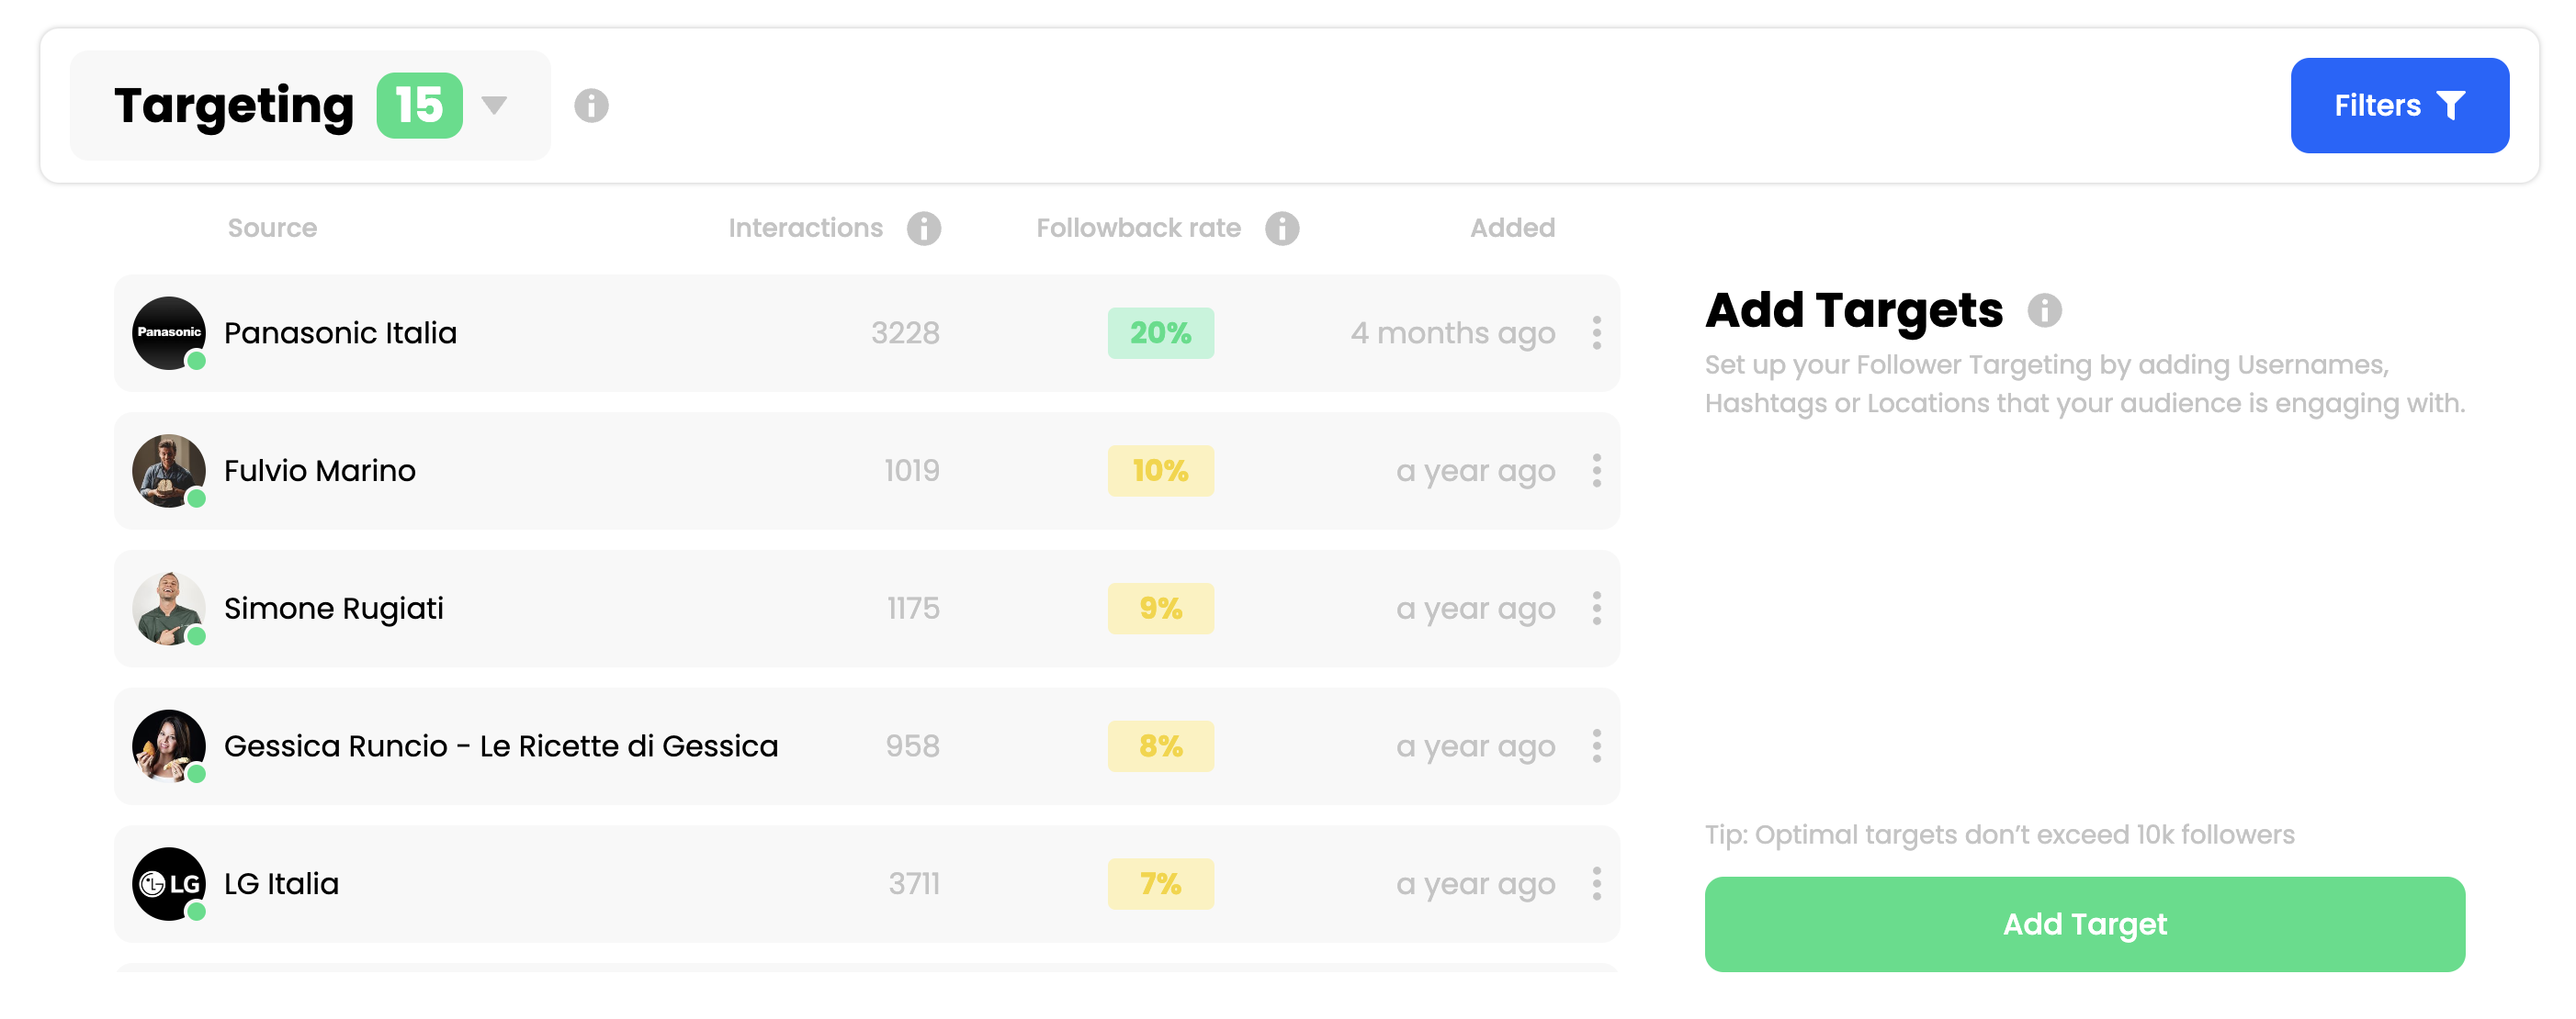Expand the Targeting count dropdown arrow
Viewport: 2576px width, 1019px height.
coord(494,105)
